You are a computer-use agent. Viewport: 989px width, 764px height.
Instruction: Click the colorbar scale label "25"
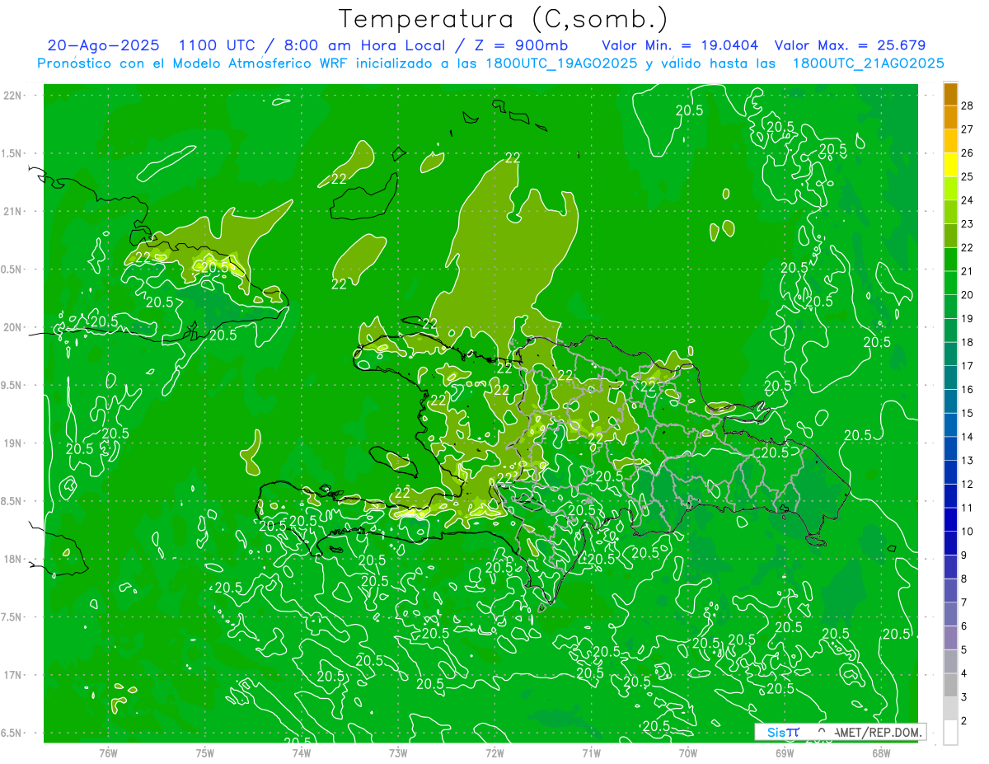[968, 176]
